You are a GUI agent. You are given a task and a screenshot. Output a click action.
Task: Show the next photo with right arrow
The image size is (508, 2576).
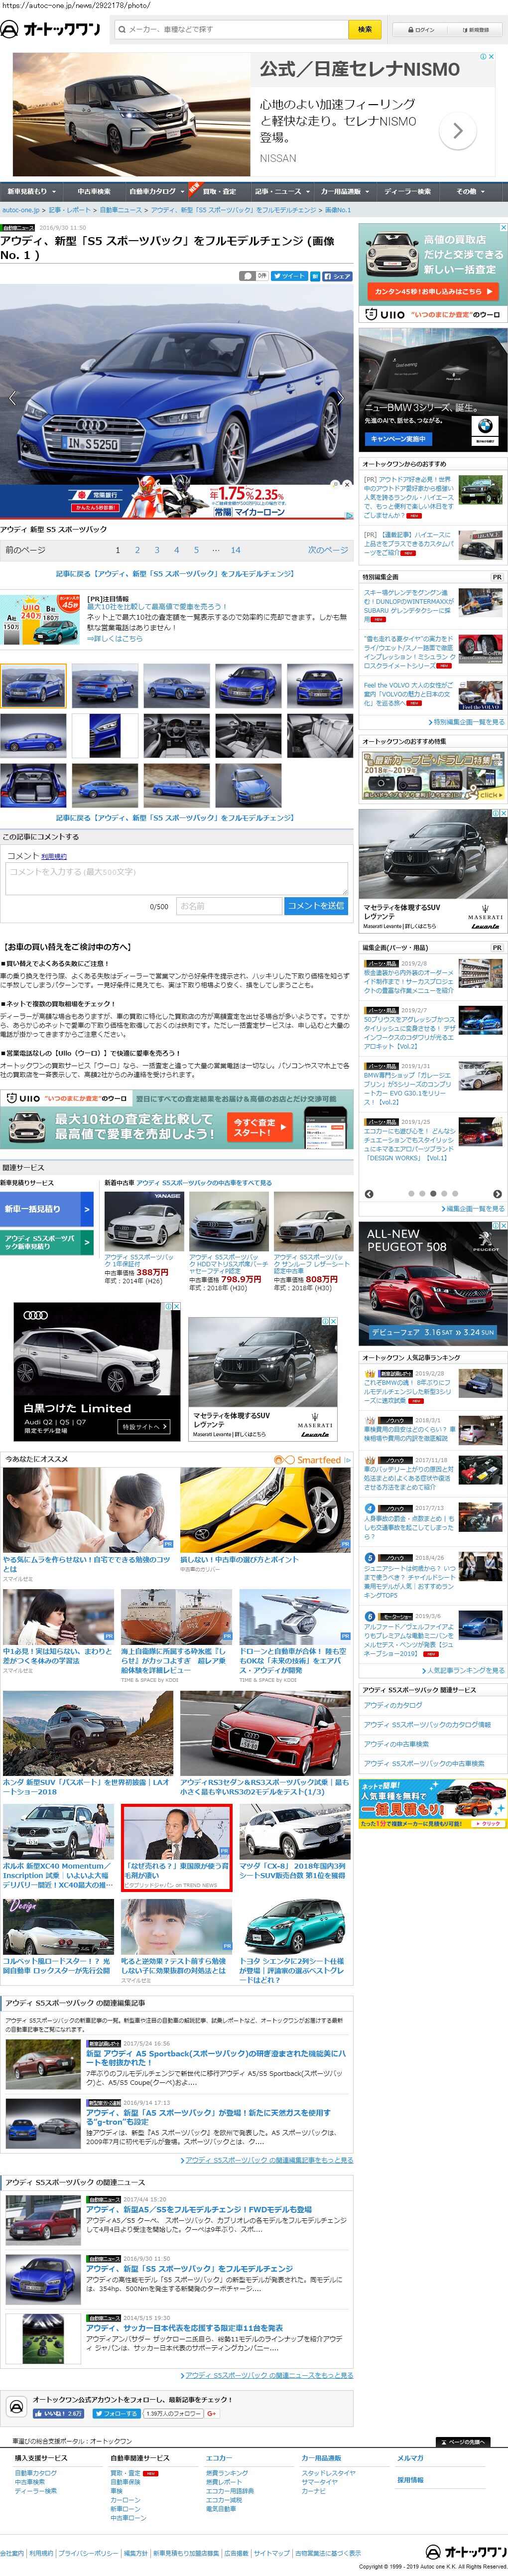[x=341, y=398]
